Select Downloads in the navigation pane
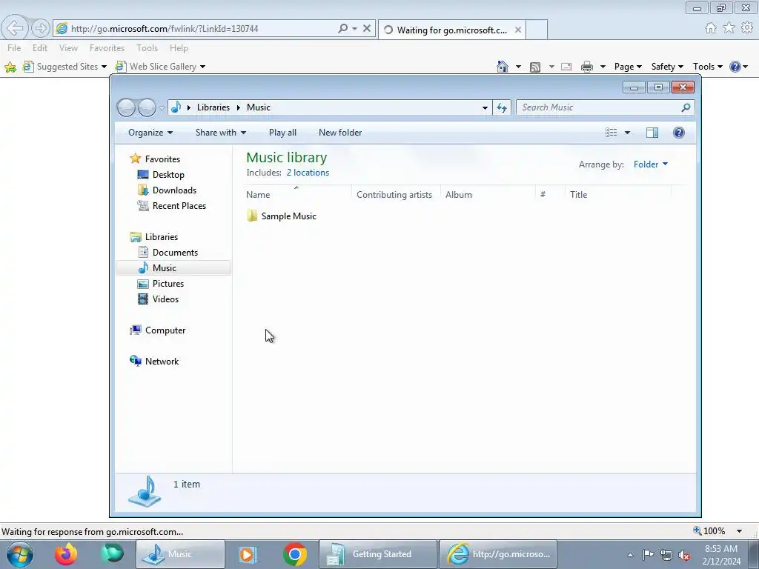 pyautogui.click(x=174, y=190)
